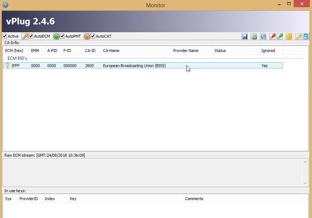
Task: Click the blue floppy disk save icon
Action: [245, 36]
